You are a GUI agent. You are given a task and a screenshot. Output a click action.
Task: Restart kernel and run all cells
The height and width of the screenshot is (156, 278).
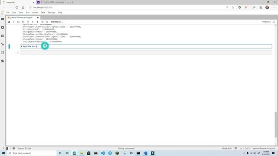47,22
